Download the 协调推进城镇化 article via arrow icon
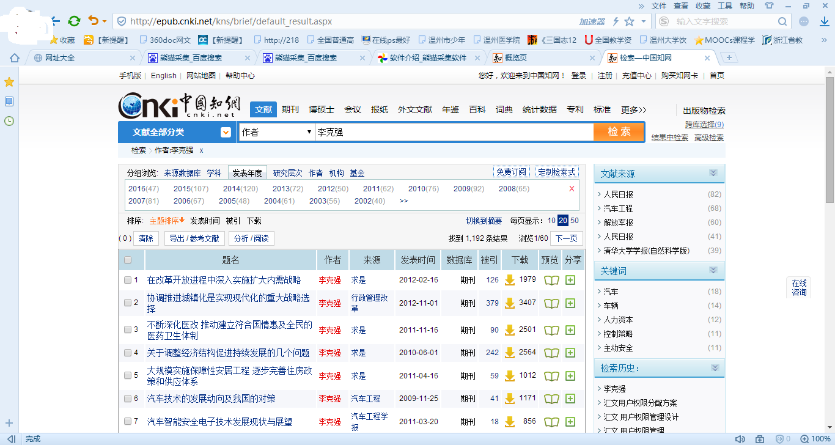Screen dimensions: 835x445 coord(509,303)
